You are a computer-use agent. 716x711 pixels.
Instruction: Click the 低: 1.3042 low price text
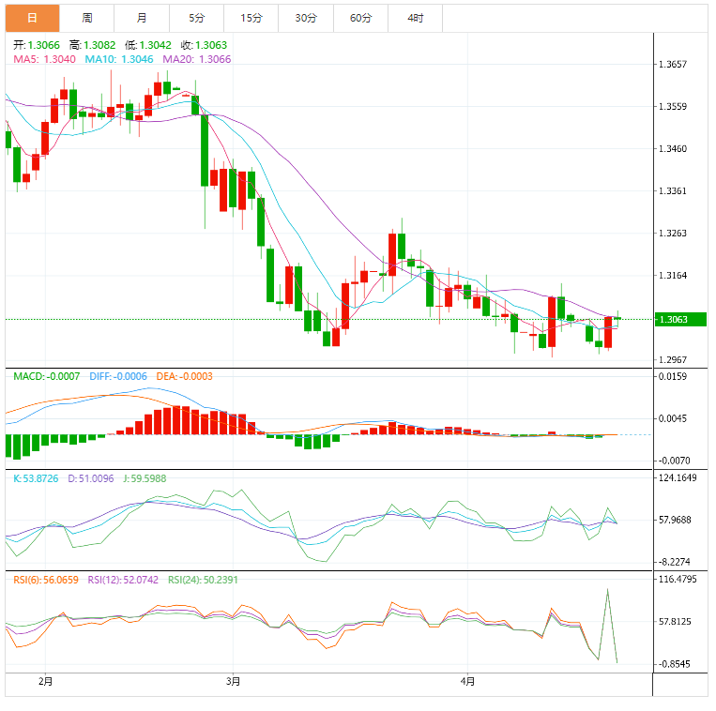(x=148, y=45)
